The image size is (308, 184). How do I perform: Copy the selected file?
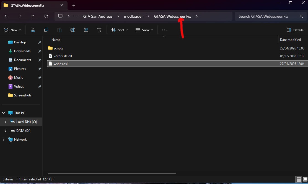pos(46,30)
